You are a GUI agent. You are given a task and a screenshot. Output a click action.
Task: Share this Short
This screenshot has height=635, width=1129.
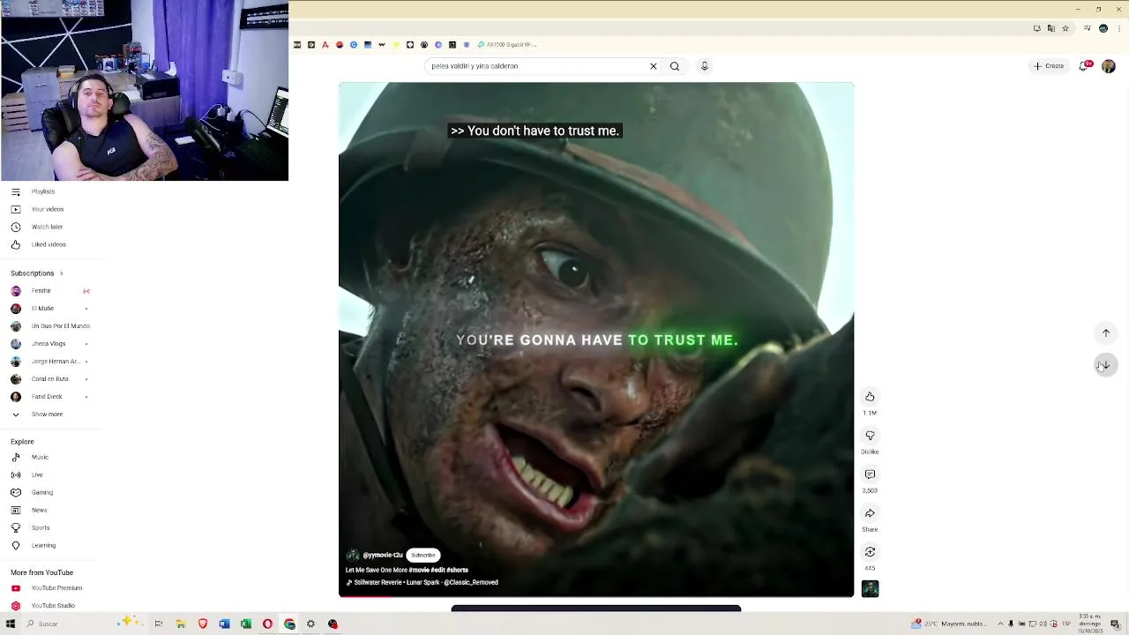(x=870, y=513)
